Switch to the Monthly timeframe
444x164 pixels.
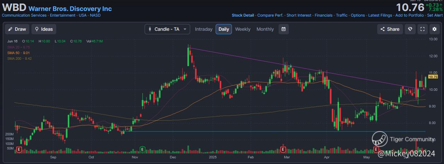click(265, 29)
